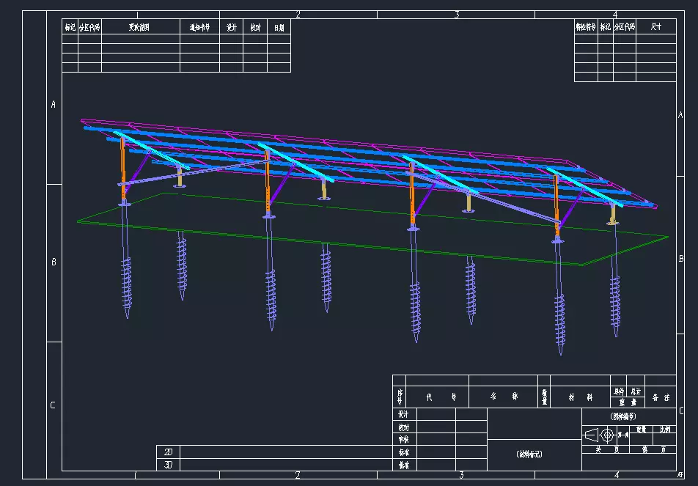Select the 代号 column header in the parts list
The width and height of the screenshot is (698, 486).
(436, 397)
